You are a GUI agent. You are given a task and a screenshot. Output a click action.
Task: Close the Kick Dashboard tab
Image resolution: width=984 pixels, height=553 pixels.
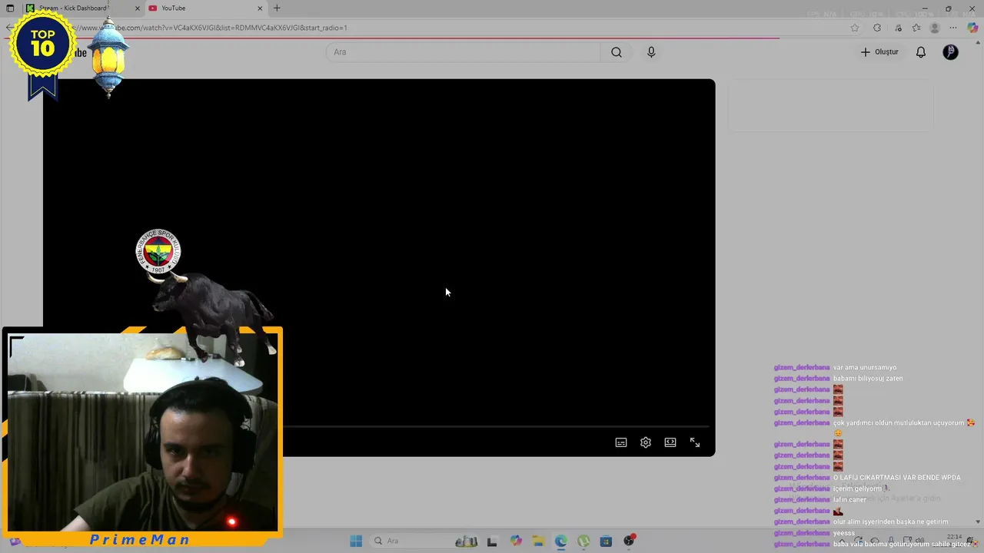click(x=138, y=8)
